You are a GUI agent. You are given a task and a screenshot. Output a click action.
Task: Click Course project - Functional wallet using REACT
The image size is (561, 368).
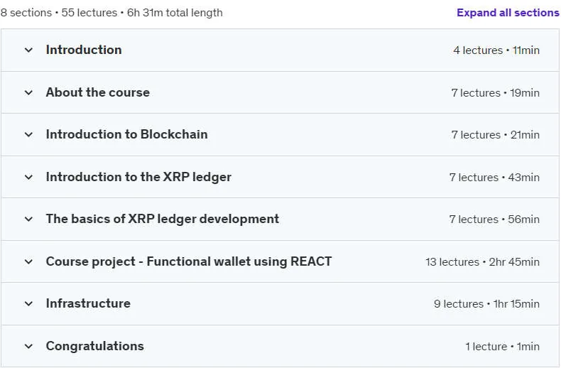tap(189, 261)
